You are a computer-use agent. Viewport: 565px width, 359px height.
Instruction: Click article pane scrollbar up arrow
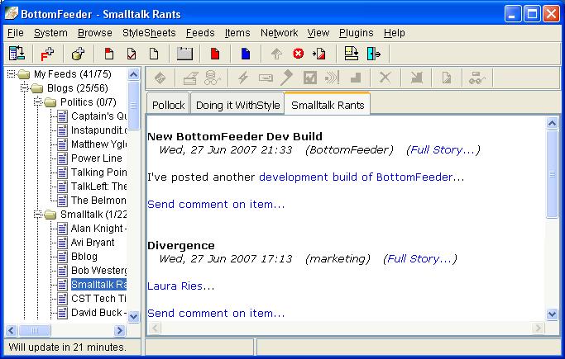coord(552,123)
